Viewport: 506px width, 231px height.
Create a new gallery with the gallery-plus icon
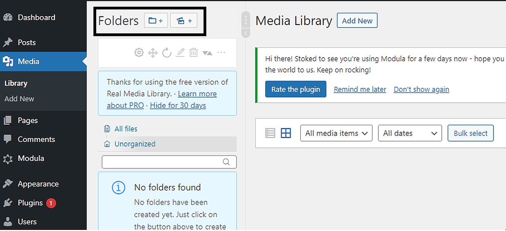click(184, 20)
